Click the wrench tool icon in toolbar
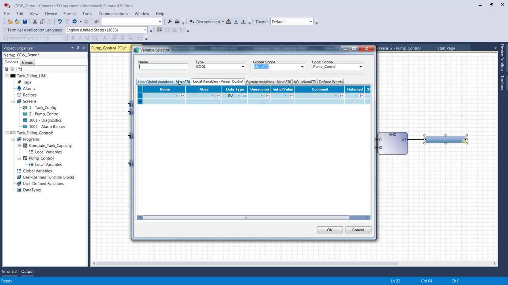This screenshot has width=508, height=285. pos(169,22)
